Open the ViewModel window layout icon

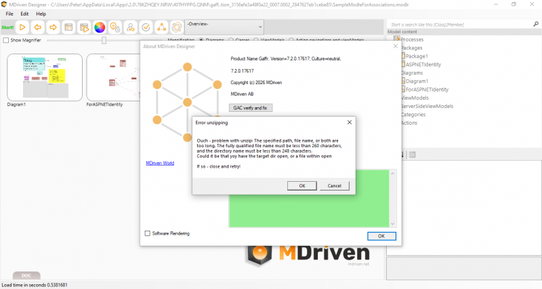[68, 27]
